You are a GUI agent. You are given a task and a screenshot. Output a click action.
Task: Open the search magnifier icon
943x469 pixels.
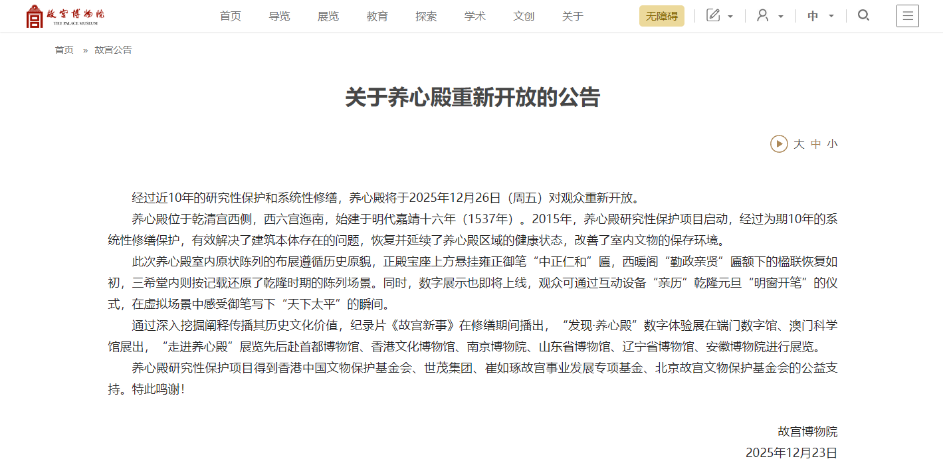point(863,16)
